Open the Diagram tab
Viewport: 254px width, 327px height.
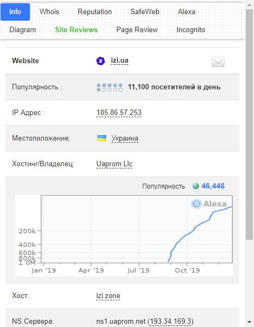[x=22, y=30]
